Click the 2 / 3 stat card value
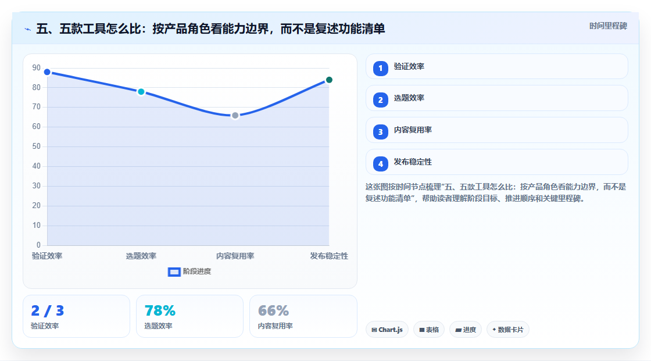651x361 pixels. (x=47, y=311)
